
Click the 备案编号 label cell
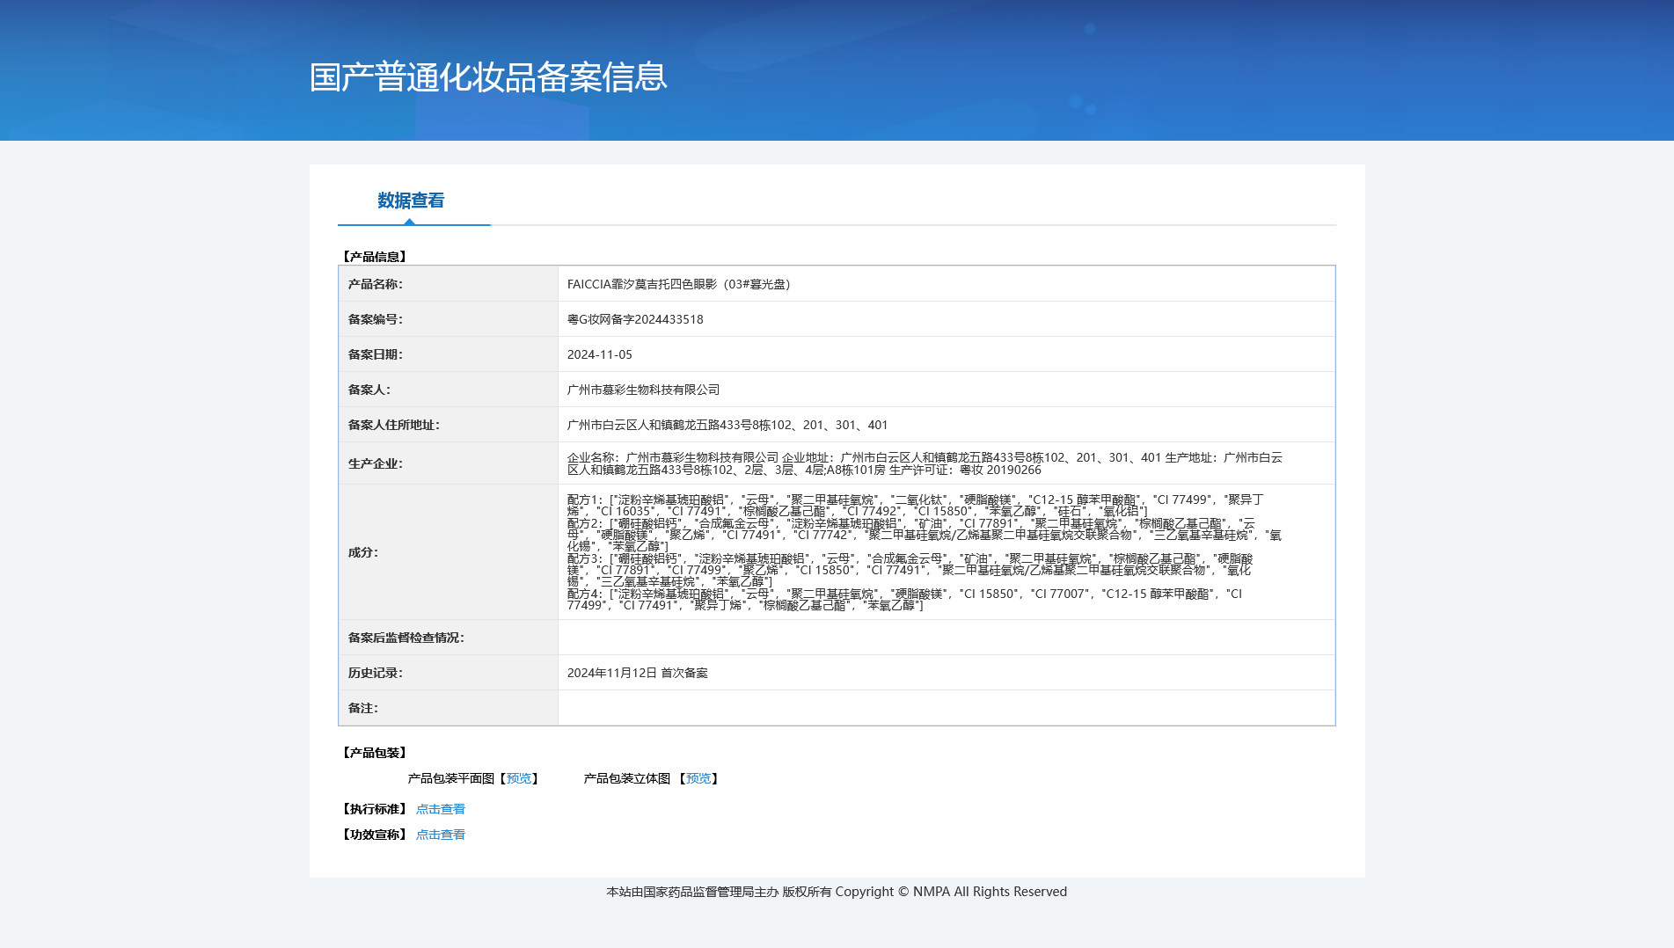tap(449, 319)
